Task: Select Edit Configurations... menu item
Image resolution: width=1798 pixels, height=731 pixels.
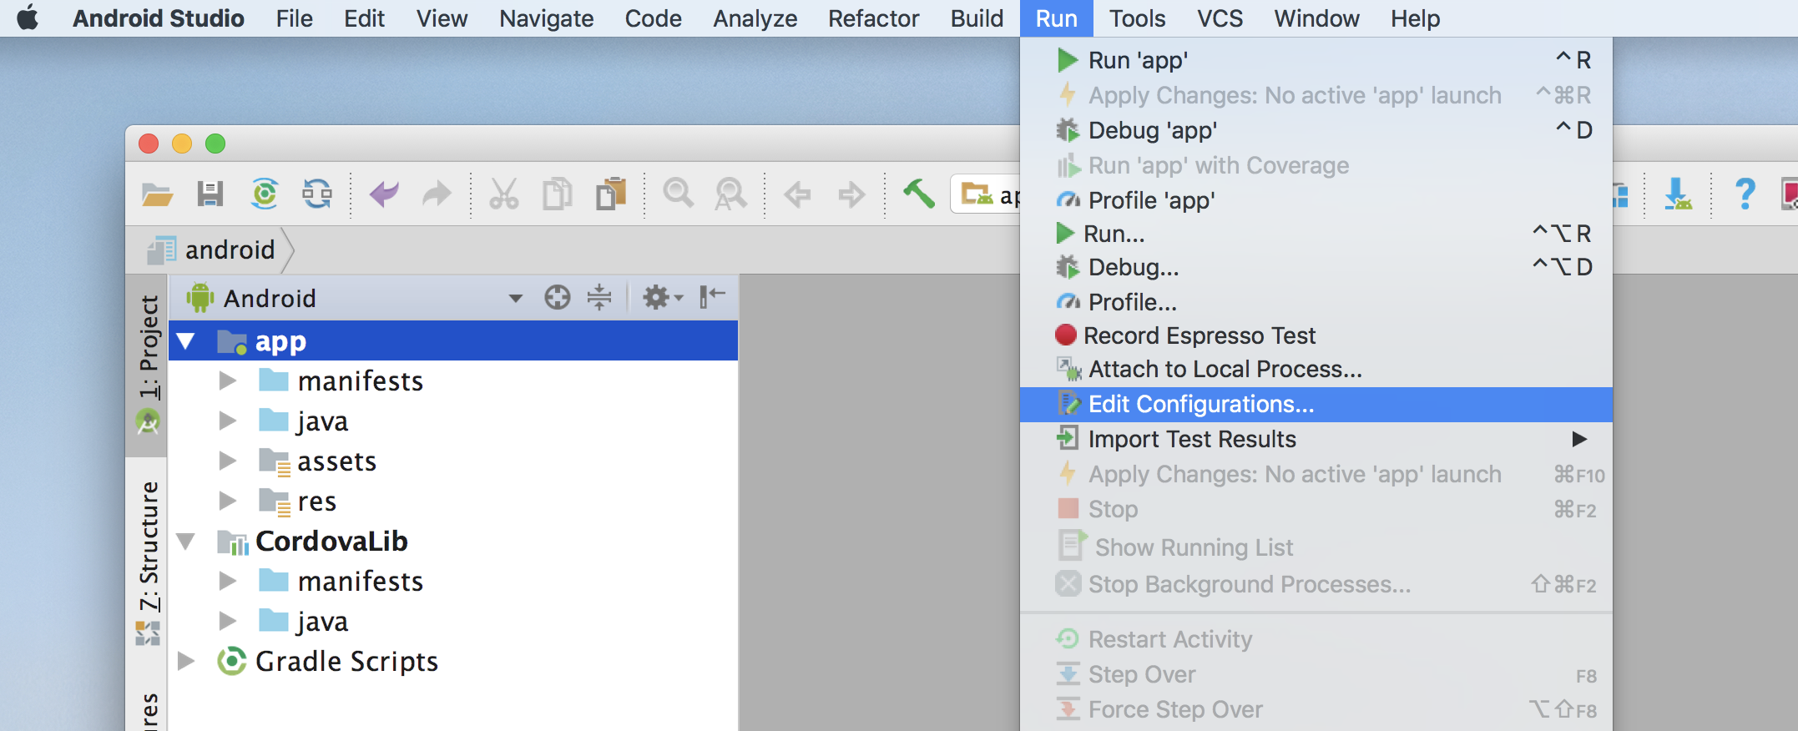Action: [1316, 404]
